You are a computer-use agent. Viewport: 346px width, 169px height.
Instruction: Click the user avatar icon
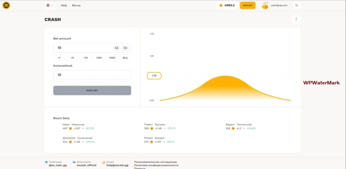coord(265,5)
